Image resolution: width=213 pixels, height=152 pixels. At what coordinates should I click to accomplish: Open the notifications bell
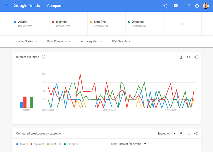(x=197, y=6)
